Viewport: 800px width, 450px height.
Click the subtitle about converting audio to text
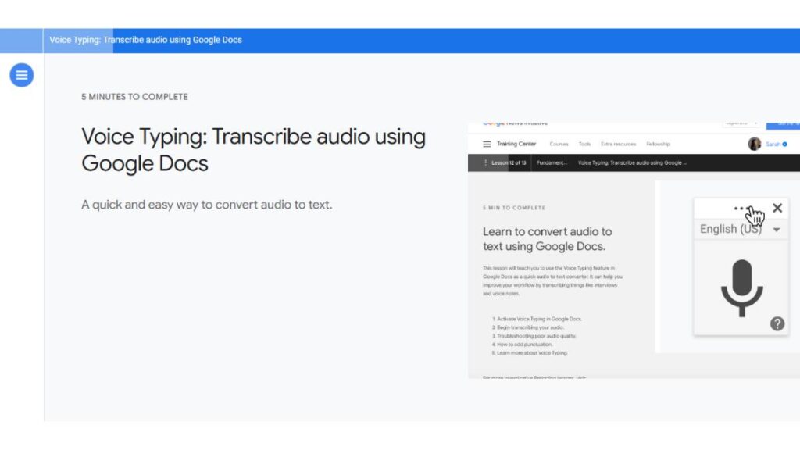206,205
